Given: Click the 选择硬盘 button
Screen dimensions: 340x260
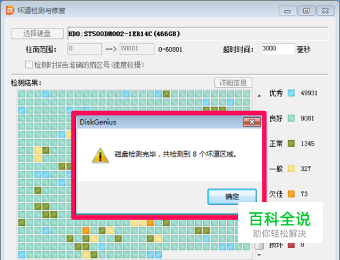Looking at the screenshot, I should 37,33.
